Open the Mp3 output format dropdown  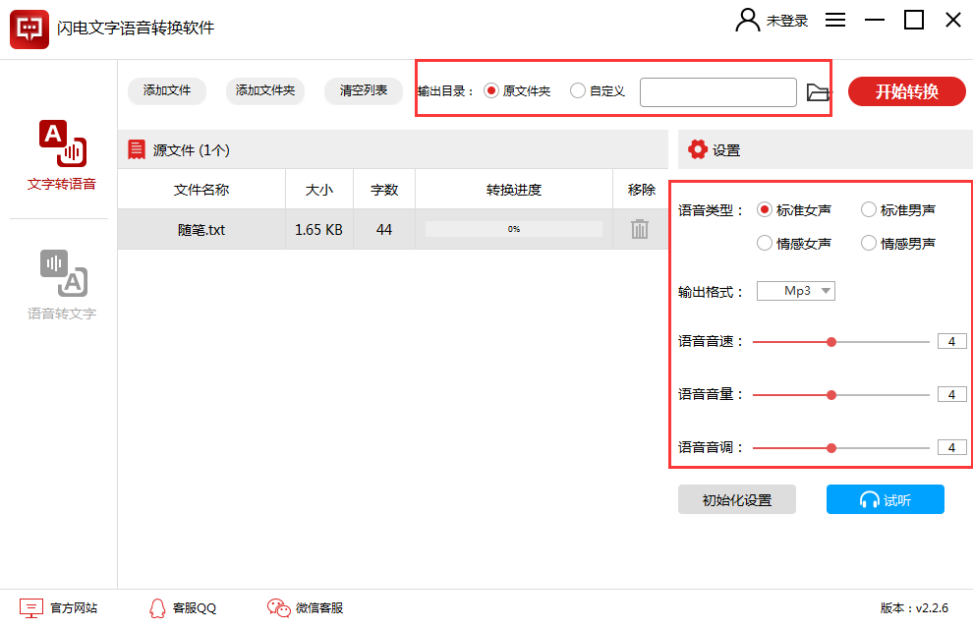(x=795, y=290)
